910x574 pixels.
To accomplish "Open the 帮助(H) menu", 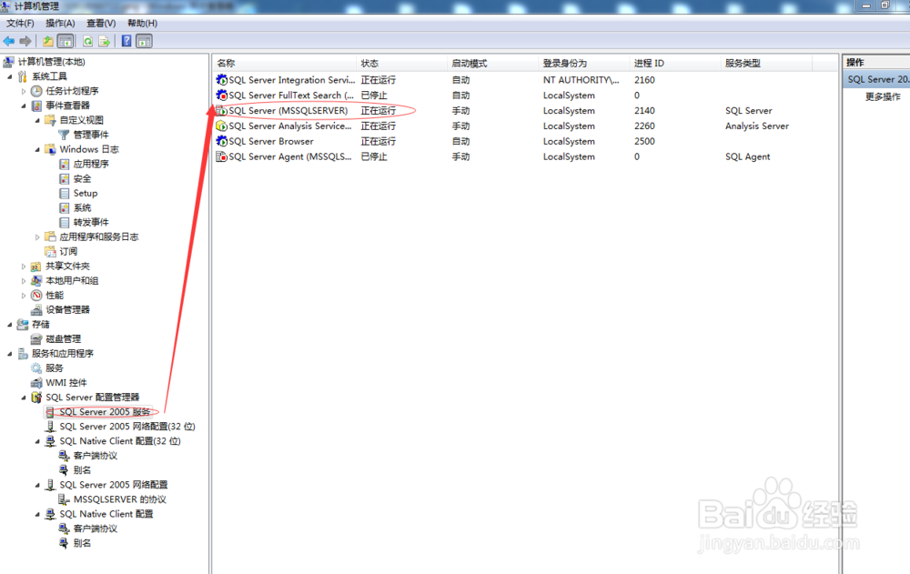I will [x=142, y=24].
